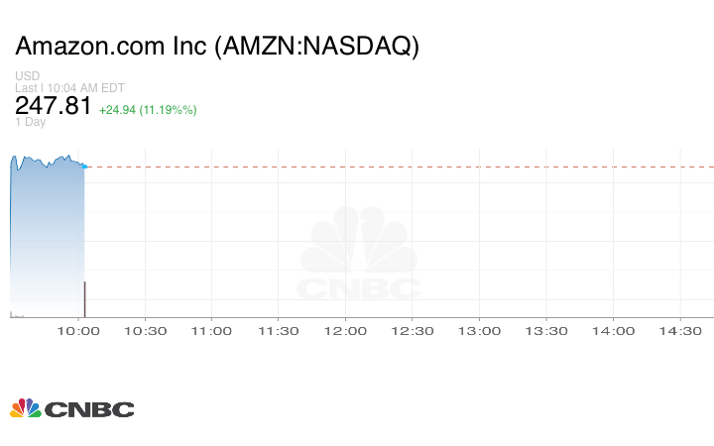Click the 14:30 time axis label
This screenshot has width=714, height=446.
coord(680,332)
